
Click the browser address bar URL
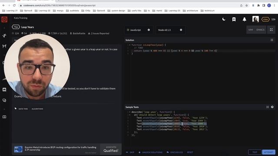[60, 6]
